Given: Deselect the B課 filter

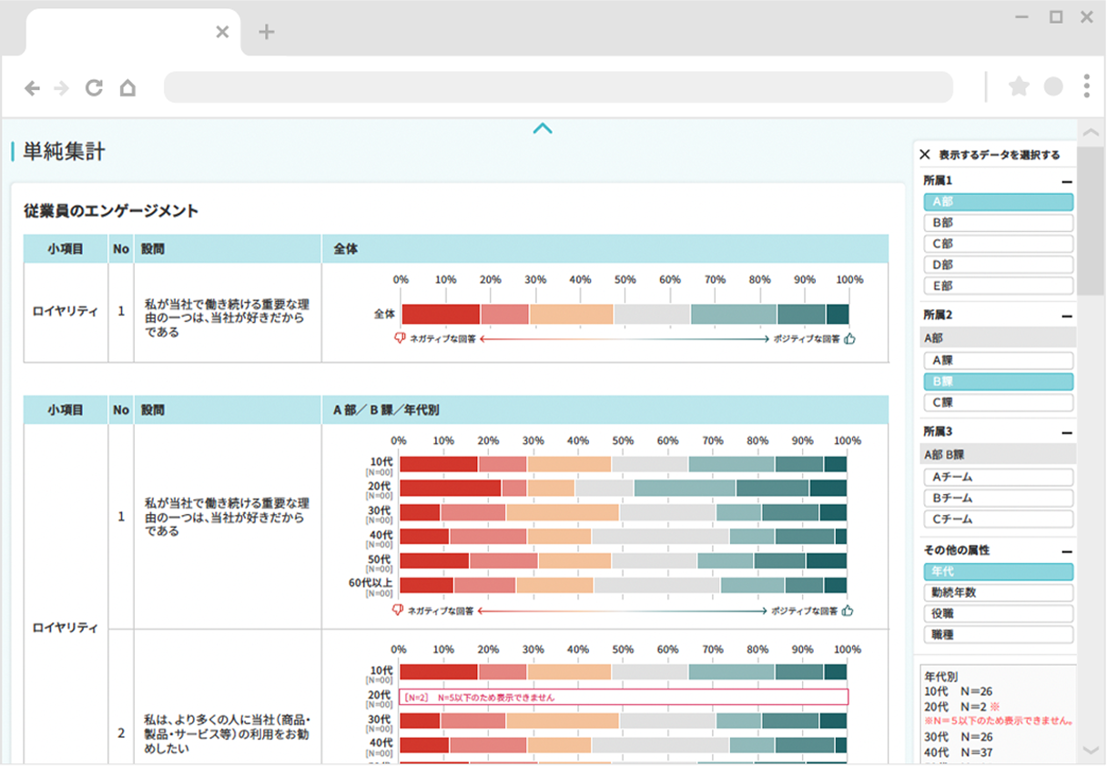Looking at the screenshot, I should click(998, 382).
